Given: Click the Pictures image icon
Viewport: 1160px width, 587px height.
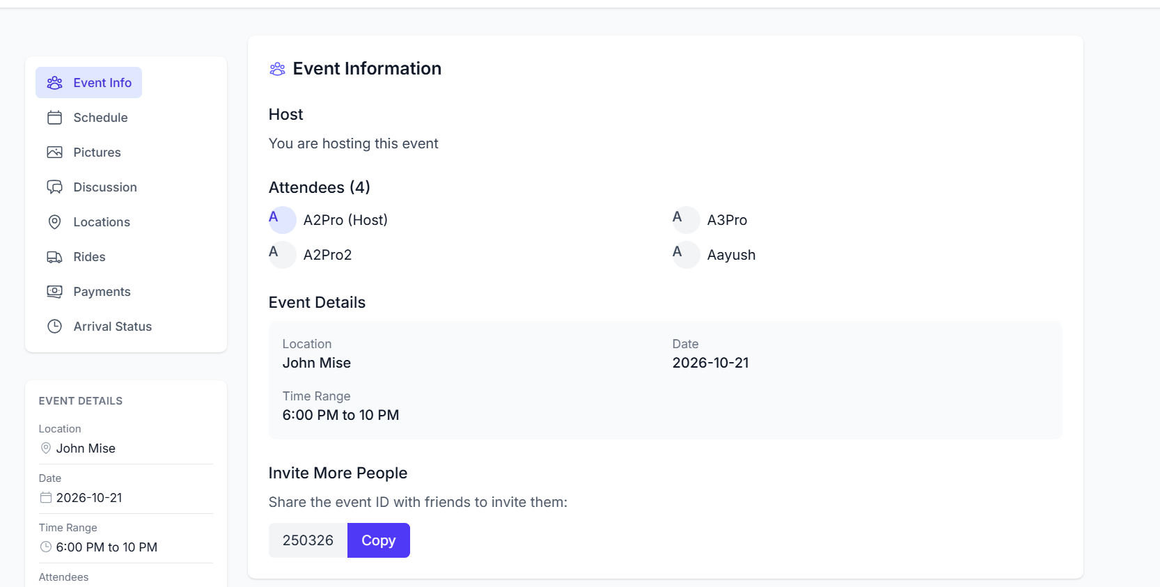Looking at the screenshot, I should coord(54,152).
